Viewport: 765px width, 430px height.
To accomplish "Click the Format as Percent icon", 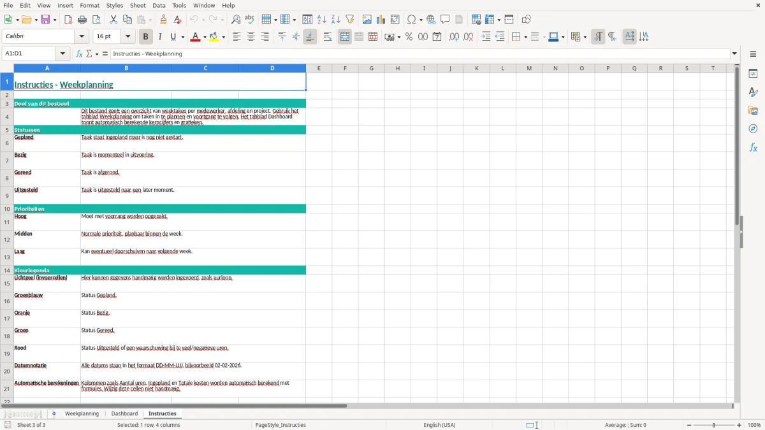I will tap(409, 37).
